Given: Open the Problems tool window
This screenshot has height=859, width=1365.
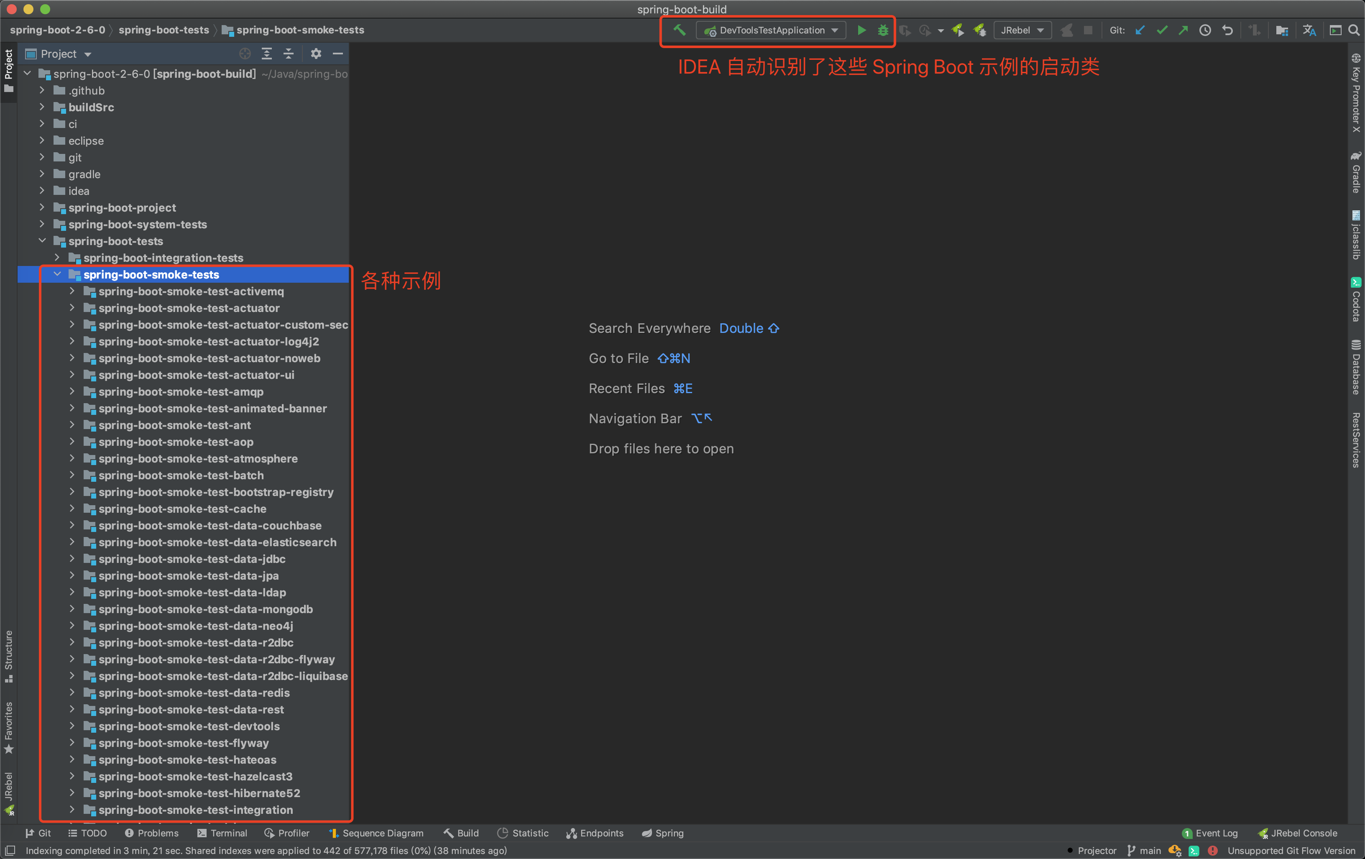Looking at the screenshot, I should coord(151,833).
